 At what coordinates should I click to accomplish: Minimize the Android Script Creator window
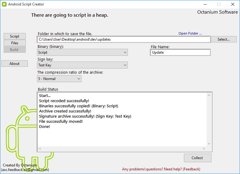tap(205, 4)
